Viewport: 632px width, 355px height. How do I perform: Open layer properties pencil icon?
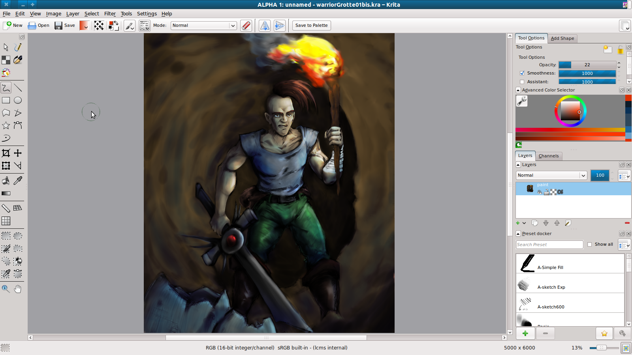568,223
